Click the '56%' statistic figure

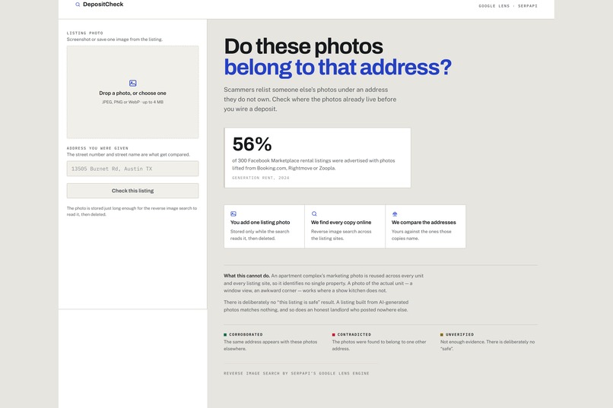click(x=253, y=144)
